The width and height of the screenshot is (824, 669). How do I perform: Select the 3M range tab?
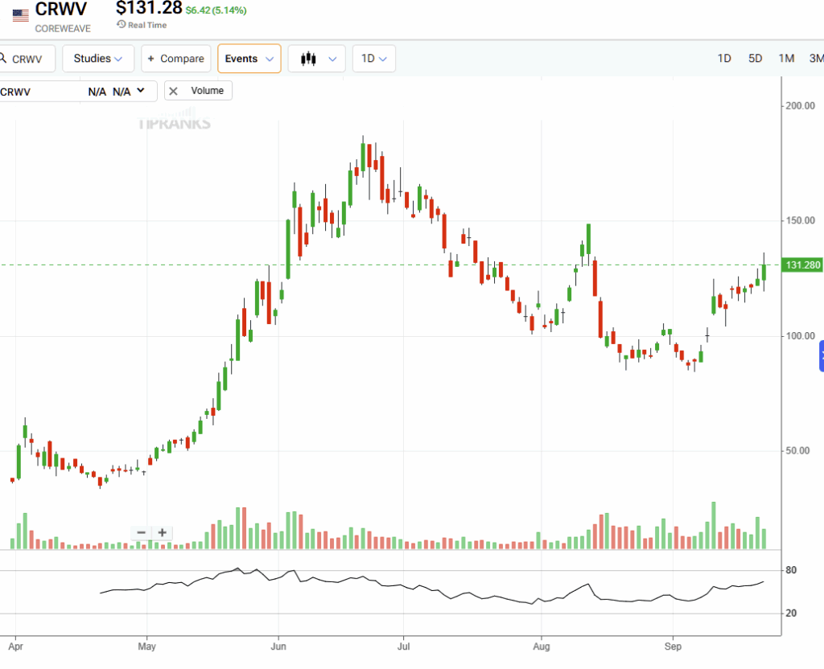click(817, 58)
